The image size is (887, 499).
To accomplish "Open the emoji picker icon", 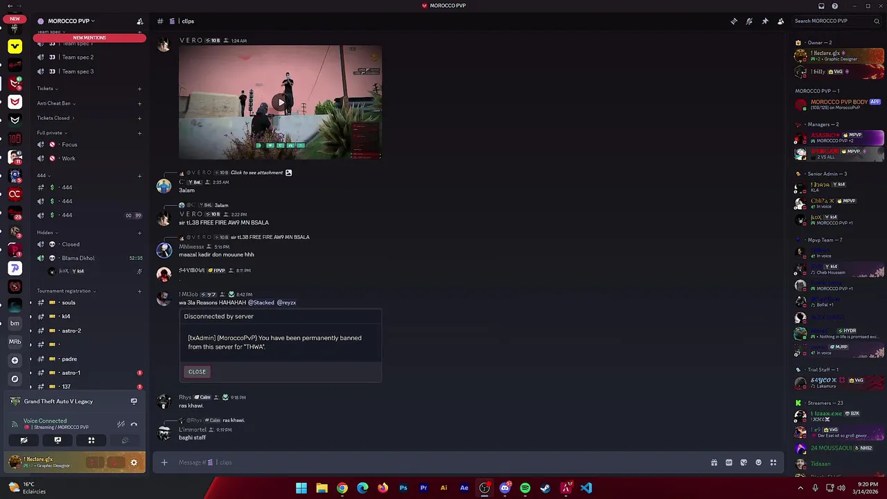I will [759, 462].
